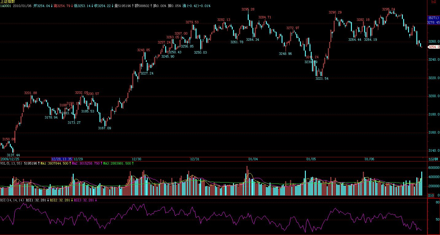Click the MA2:3015258.750 volume average label
The width and height of the screenshot is (440, 235).
pos(85,163)
